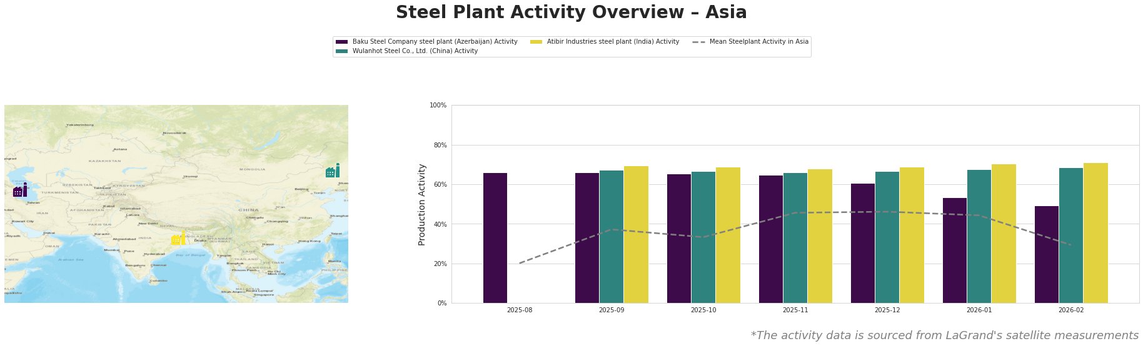This screenshot has height=346, width=1143.
Task: Click the teal Wulanhot legend swatch
Action: point(342,51)
